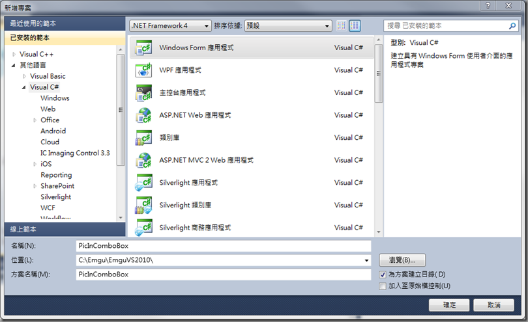Click the browse (瀏覽) button

402,260
